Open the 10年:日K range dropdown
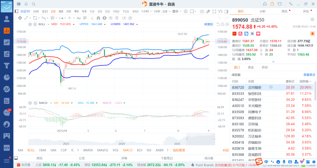 coord(162,11)
